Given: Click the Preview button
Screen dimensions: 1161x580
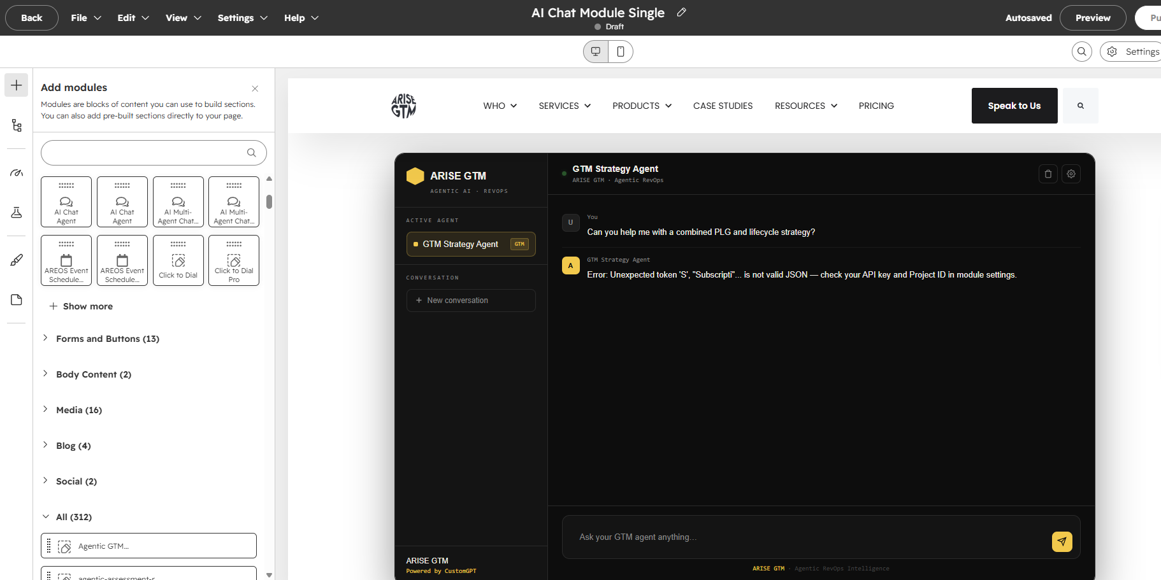Looking at the screenshot, I should [1093, 18].
